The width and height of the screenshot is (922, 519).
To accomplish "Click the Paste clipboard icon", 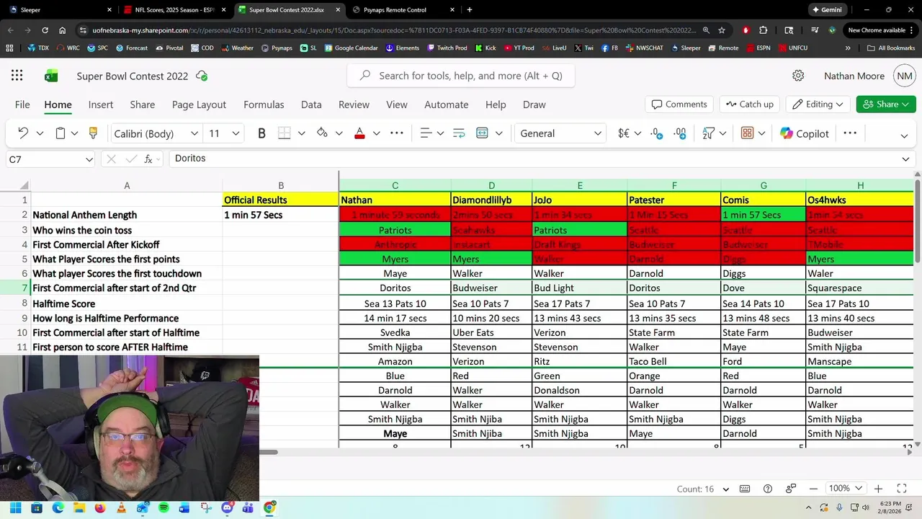I will pos(61,133).
